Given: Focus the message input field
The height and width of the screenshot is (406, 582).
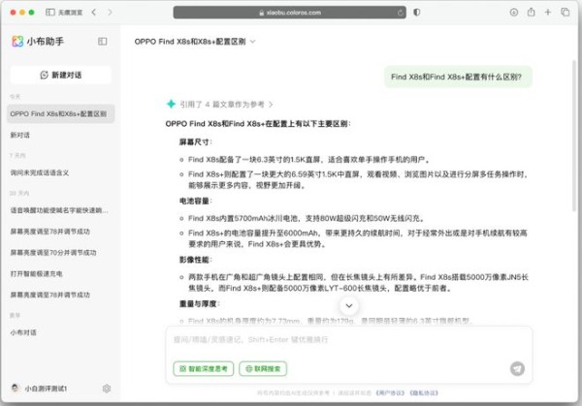Looking at the screenshot, I should click(x=349, y=340).
